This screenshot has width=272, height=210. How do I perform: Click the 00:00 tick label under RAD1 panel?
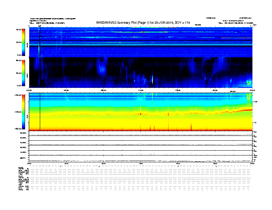pyautogui.click(x=29, y=90)
